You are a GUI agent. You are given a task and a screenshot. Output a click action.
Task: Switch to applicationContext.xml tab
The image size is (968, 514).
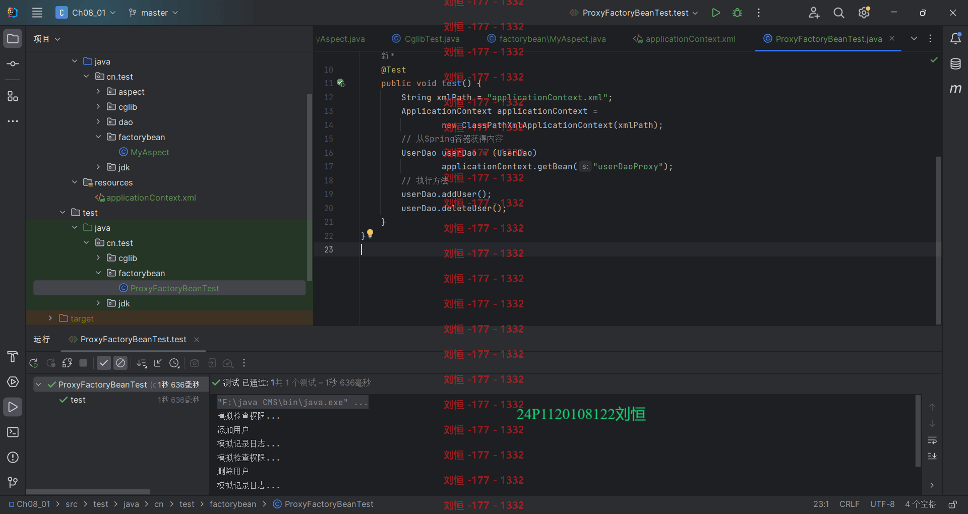(684, 39)
